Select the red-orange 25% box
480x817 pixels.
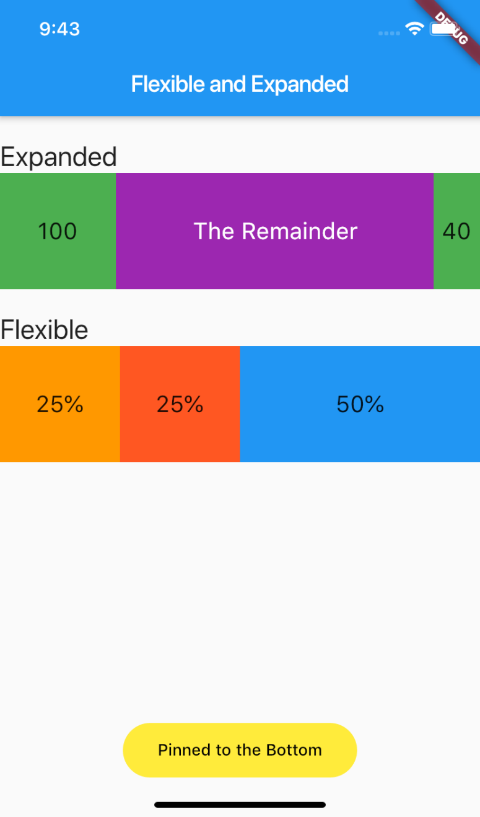coord(180,404)
